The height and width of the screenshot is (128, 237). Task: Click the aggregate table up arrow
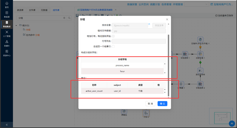coord(165,90)
